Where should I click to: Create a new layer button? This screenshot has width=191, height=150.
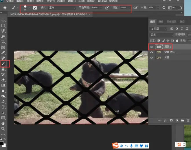tap(188, 120)
